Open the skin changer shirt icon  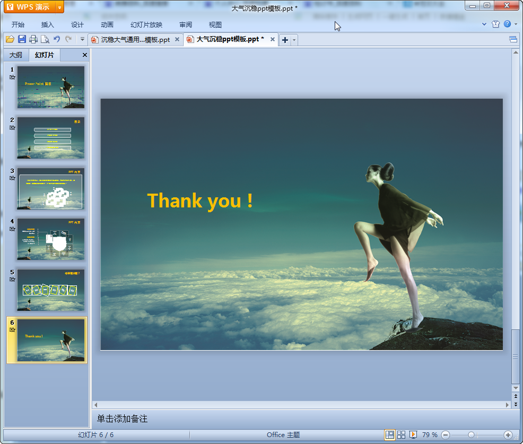[x=495, y=24]
